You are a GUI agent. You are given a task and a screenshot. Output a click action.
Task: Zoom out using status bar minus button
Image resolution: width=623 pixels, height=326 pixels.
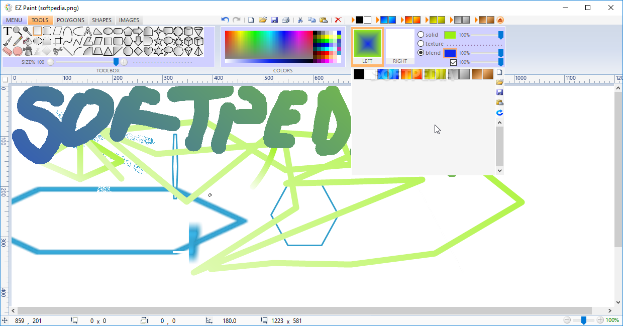point(567,320)
